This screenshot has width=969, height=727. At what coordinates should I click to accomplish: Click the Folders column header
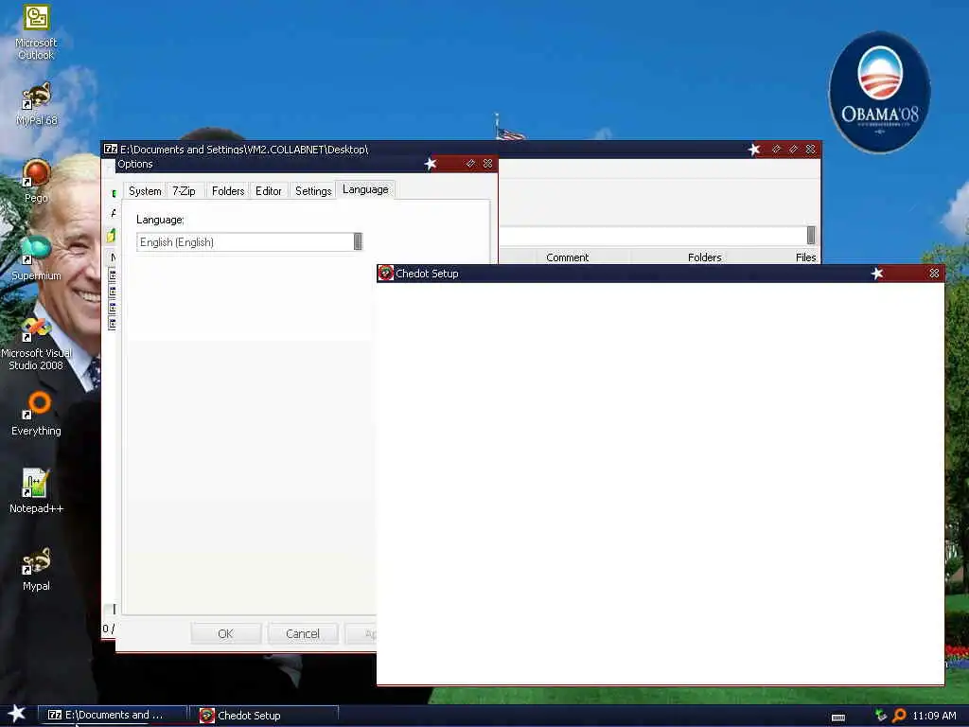(704, 257)
